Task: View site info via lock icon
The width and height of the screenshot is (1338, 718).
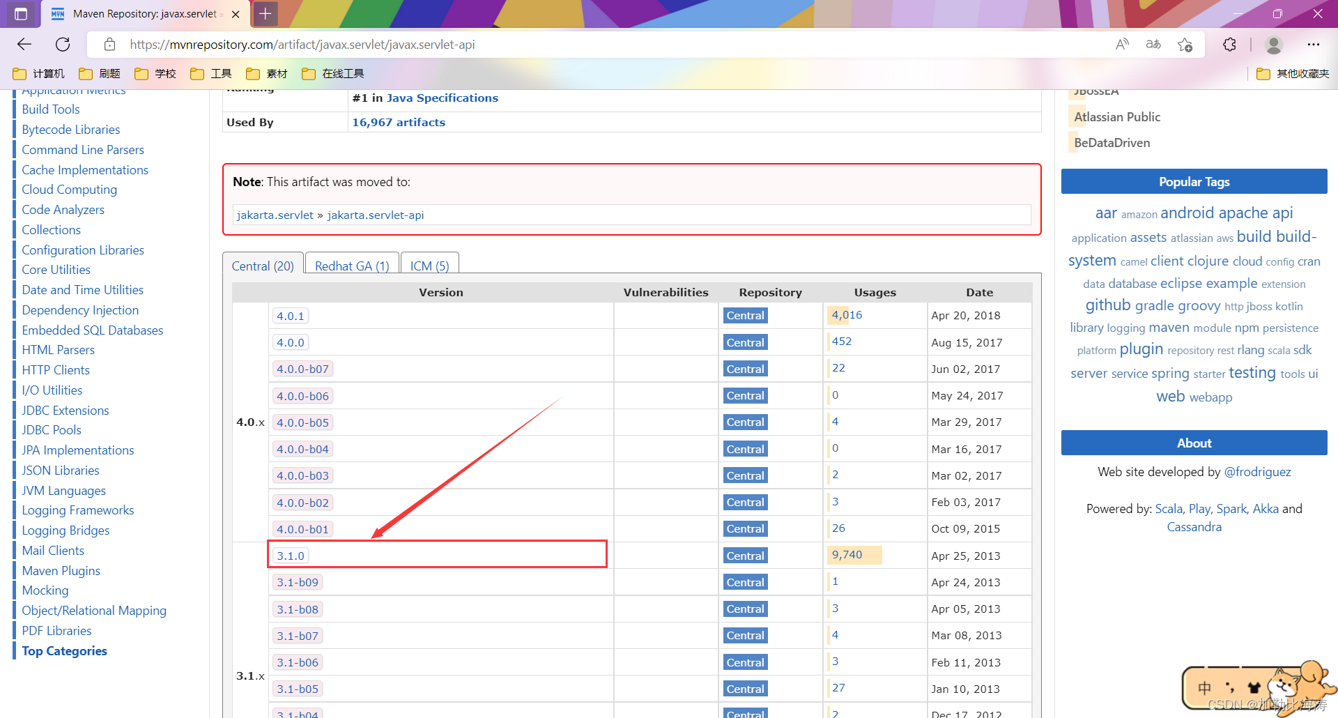Action: (109, 45)
